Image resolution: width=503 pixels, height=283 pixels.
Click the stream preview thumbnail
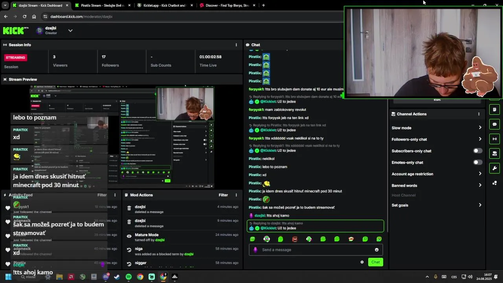pos(122,137)
